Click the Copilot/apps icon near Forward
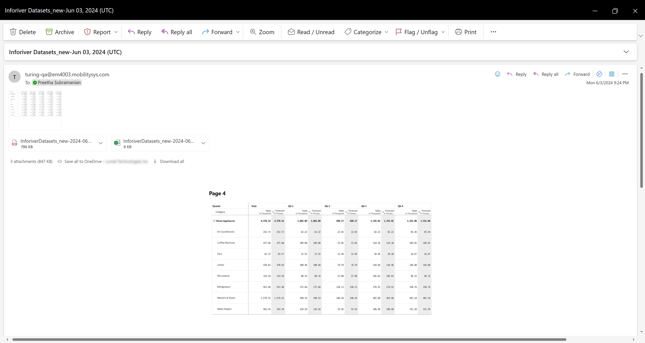This screenshot has height=343, width=645. pos(599,74)
